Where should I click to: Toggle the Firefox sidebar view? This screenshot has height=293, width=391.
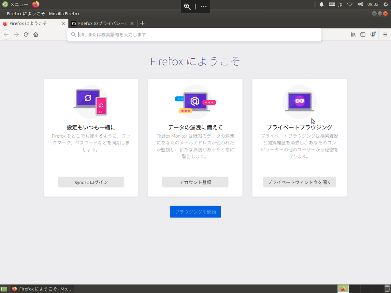363,34
